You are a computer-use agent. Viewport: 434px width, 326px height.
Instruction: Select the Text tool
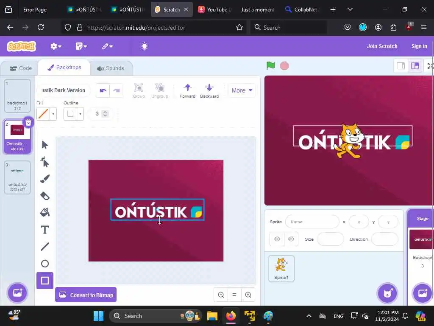click(x=45, y=230)
